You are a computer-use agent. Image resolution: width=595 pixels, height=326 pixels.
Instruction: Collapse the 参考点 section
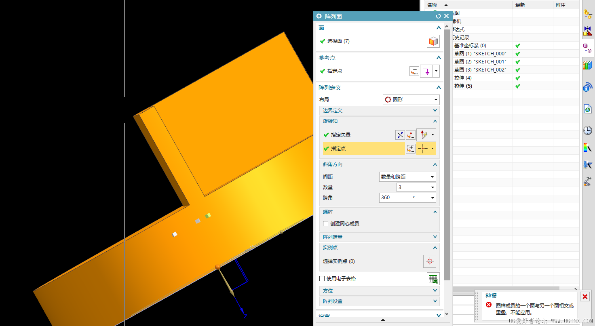439,58
